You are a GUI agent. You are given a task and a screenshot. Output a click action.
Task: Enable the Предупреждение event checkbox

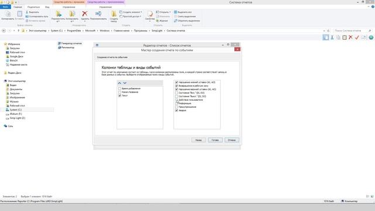tap(176, 107)
